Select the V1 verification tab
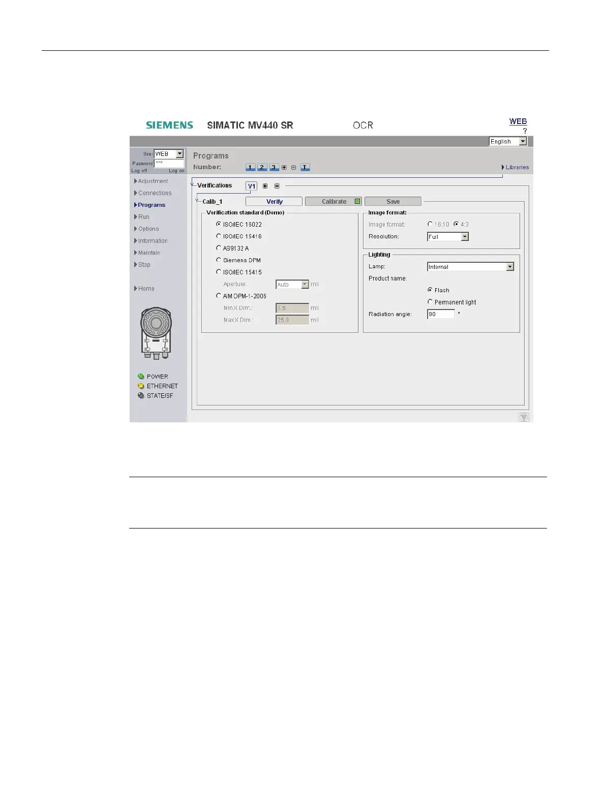The image size is (605, 807). pyautogui.click(x=251, y=186)
